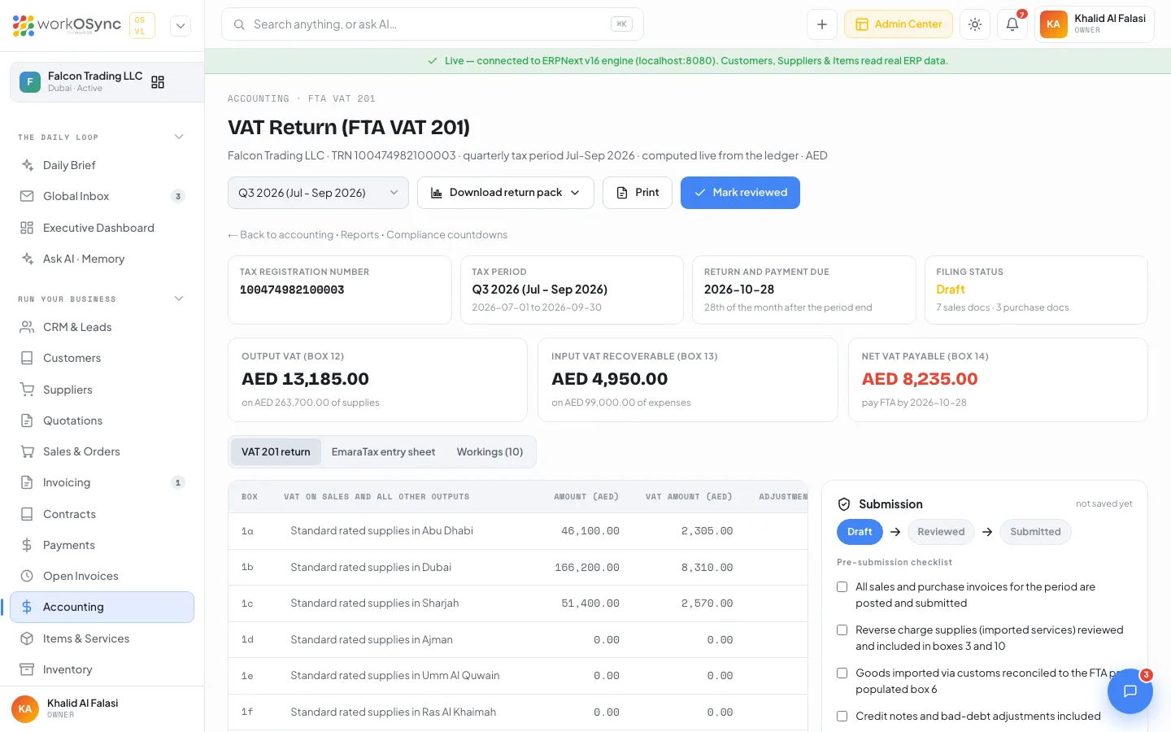
Task: Click the Output VAT AED 13,185.00 card
Action: click(x=377, y=380)
